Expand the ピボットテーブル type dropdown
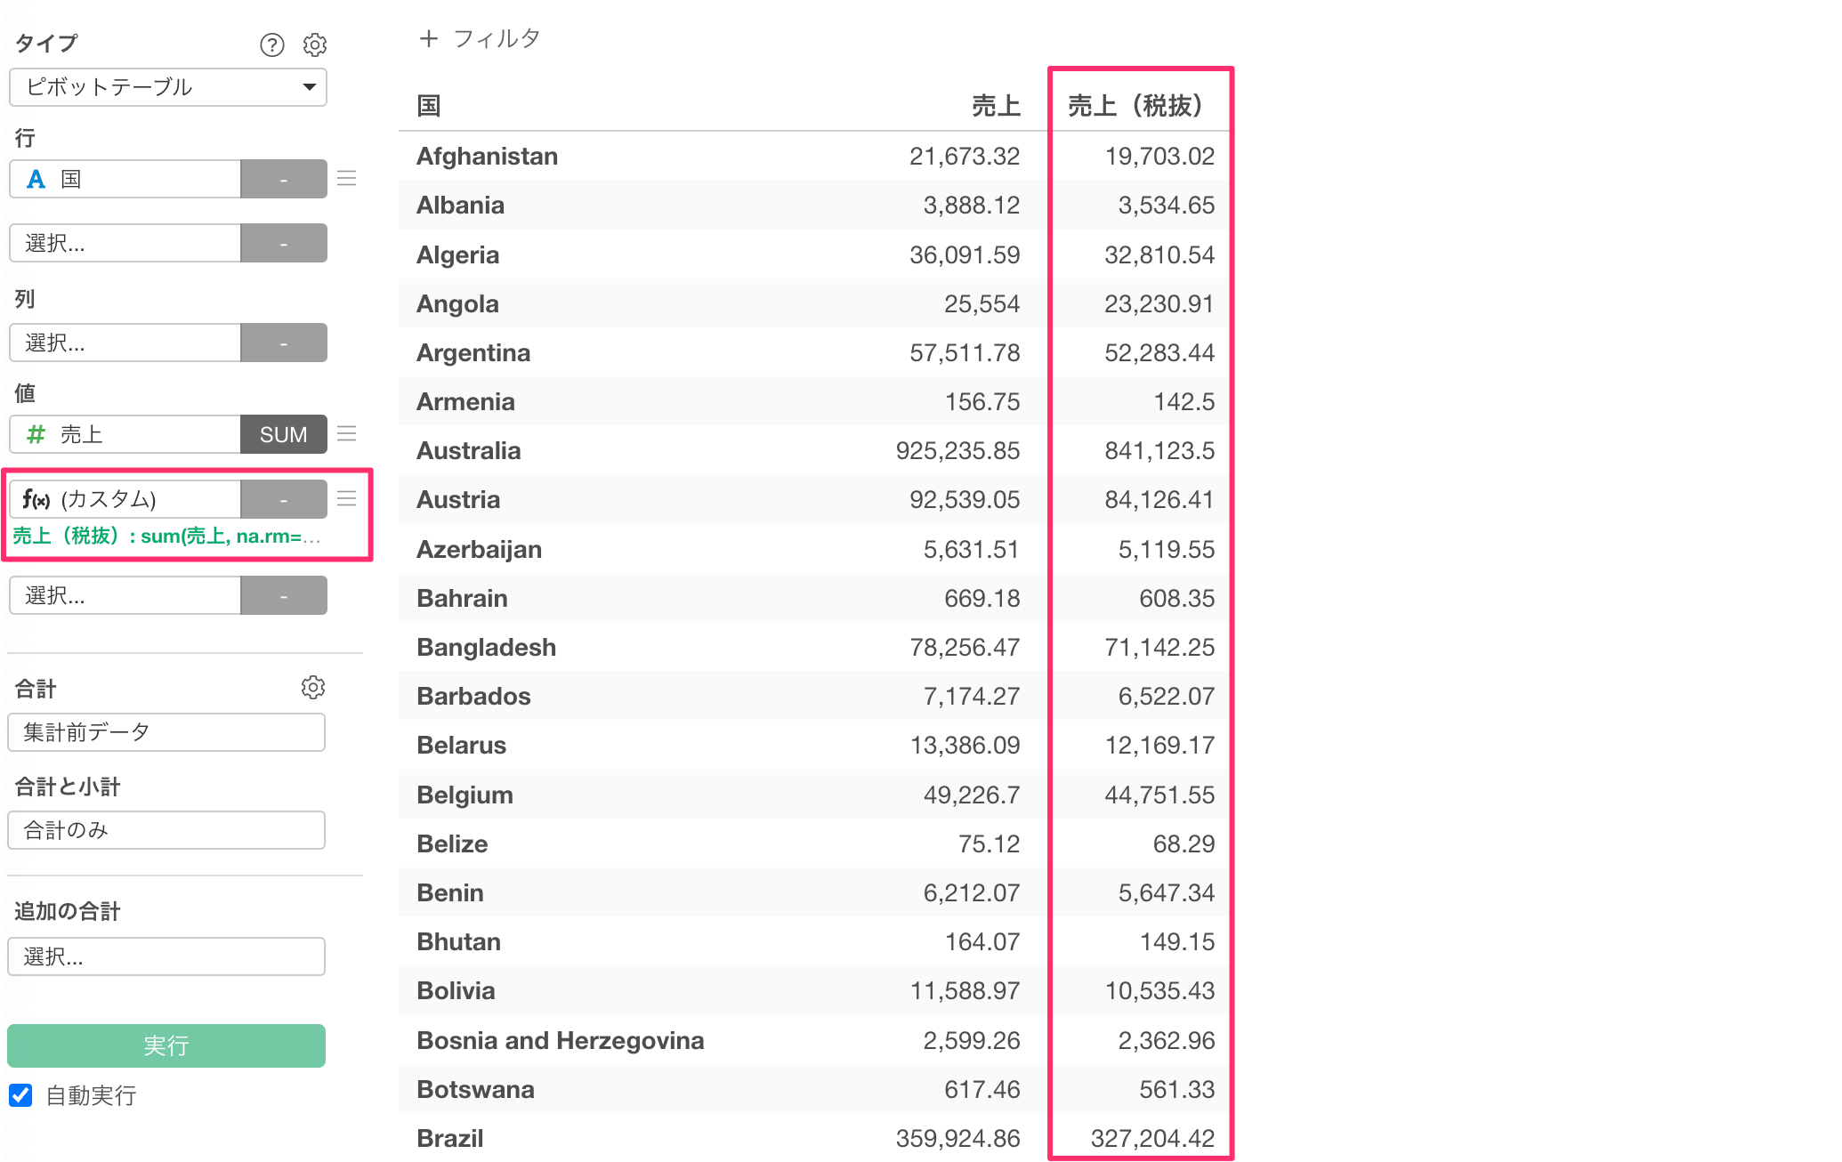Screen dimensions: 1842x1162 pyautogui.click(x=167, y=87)
